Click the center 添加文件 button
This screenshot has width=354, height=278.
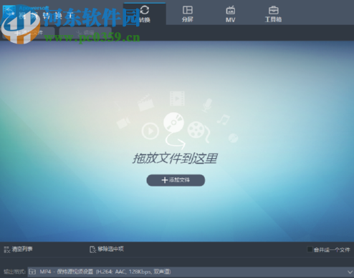click(176, 180)
